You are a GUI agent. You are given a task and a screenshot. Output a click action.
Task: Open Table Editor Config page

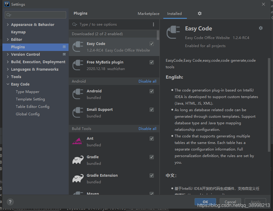pyautogui.click(x=32, y=107)
